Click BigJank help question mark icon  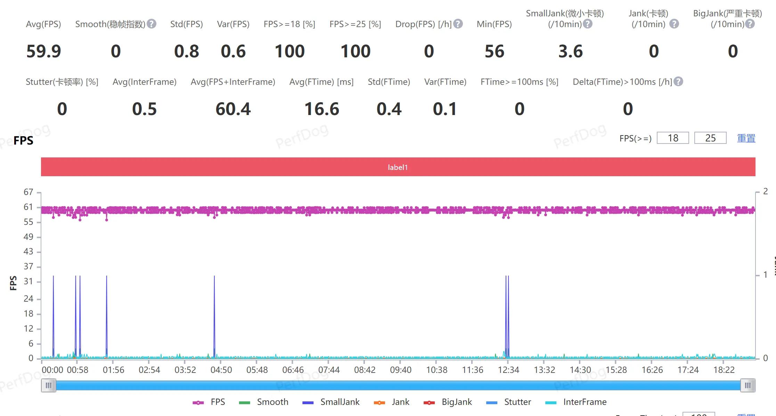coord(750,24)
